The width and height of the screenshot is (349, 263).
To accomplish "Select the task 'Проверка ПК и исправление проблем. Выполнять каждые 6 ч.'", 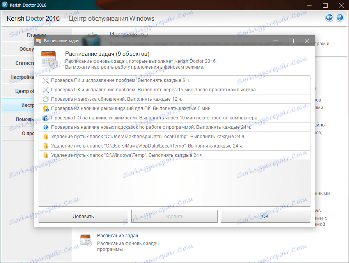I will point(174,80).
